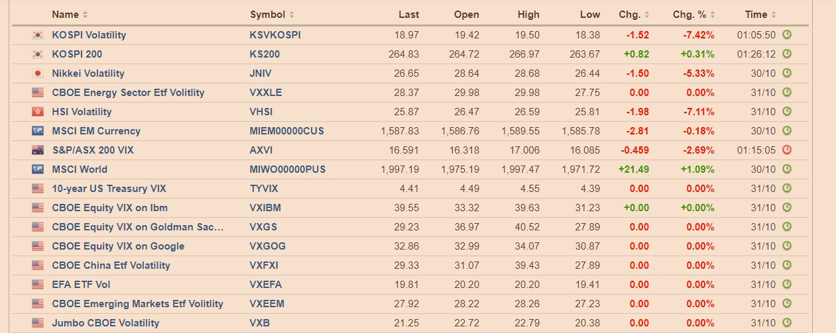The image size is (836, 333).
Task: Click the green clock icon in KOSPI Volatility row
Action: (787, 34)
